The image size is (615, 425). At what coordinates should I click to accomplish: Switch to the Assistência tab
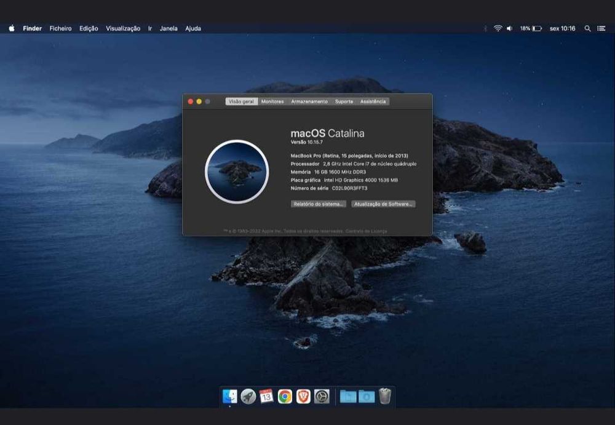[x=373, y=101]
